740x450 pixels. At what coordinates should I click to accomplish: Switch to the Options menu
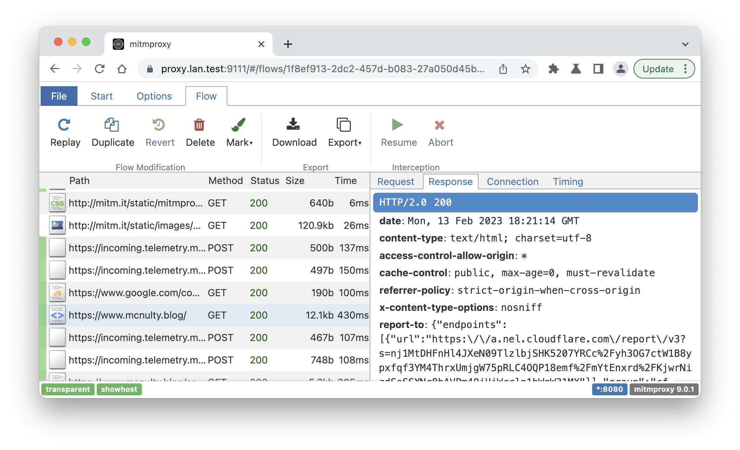tap(154, 96)
